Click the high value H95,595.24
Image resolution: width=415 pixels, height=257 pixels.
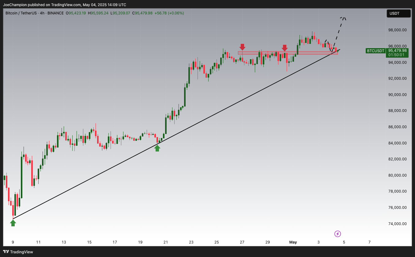pyautogui.click(x=98, y=13)
